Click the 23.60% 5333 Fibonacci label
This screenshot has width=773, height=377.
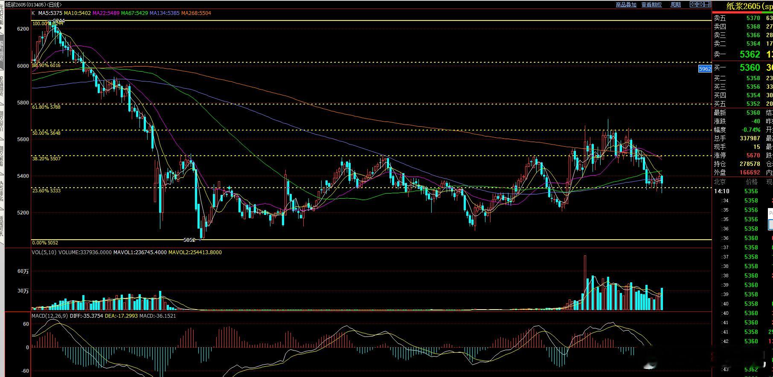coord(46,191)
